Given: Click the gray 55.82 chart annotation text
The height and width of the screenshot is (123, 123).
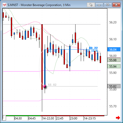Looking at the screenshot, I should (x=52, y=85).
